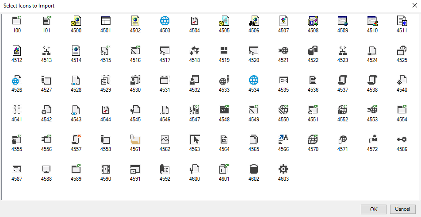This screenshot has height=217, width=421.
Task: Pick the person screen icon 4532
Action: pos(195,80)
